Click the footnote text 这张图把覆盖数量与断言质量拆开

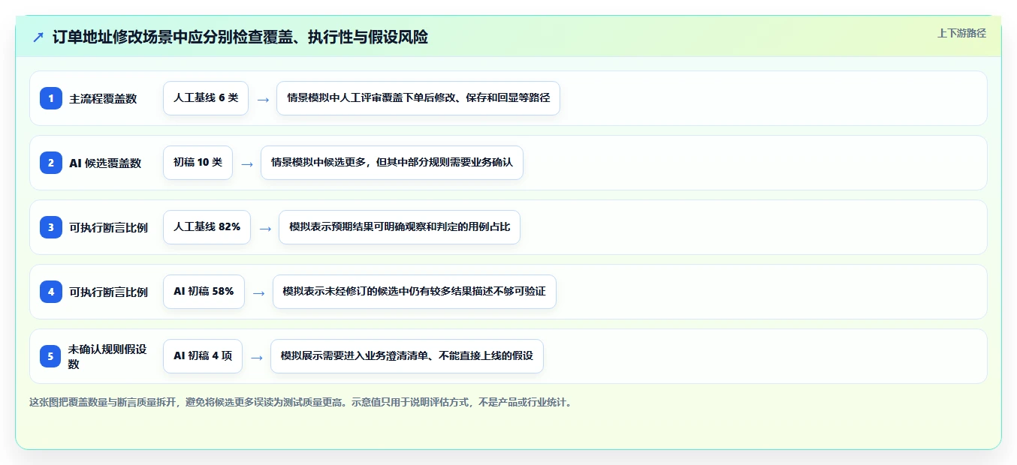(x=103, y=402)
